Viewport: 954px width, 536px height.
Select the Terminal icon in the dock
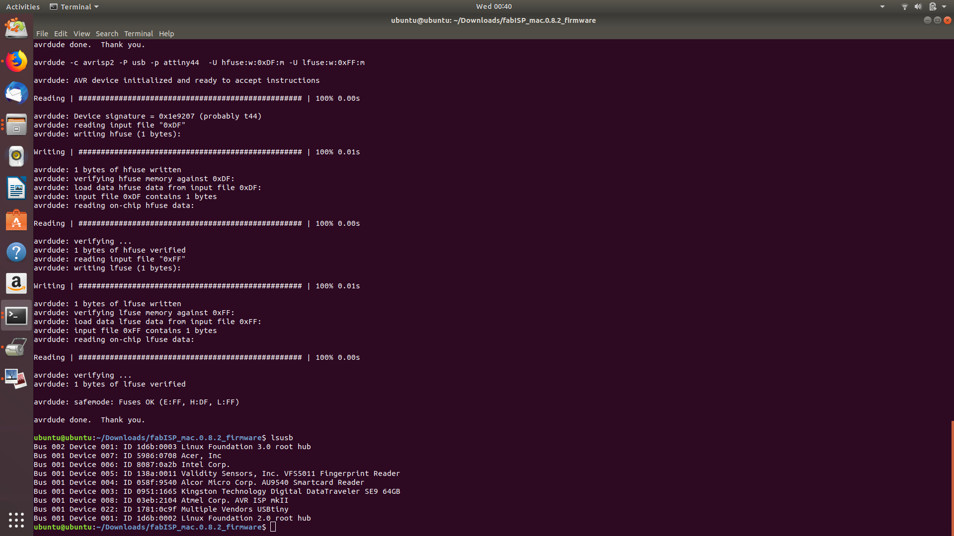pyautogui.click(x=16, y=316)
